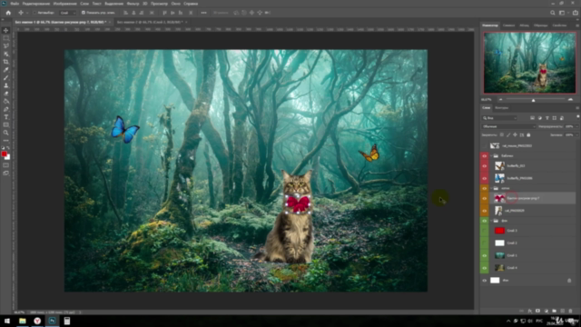
Task: Select the Eraser tool
Action: pos(6,93)
